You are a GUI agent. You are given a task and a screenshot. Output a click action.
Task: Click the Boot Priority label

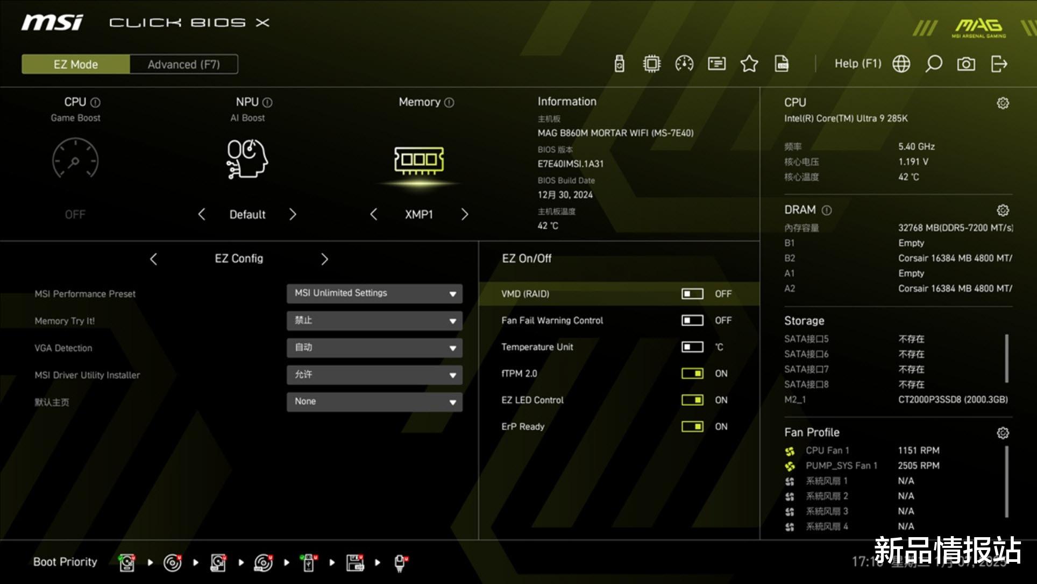coord(65,562)
